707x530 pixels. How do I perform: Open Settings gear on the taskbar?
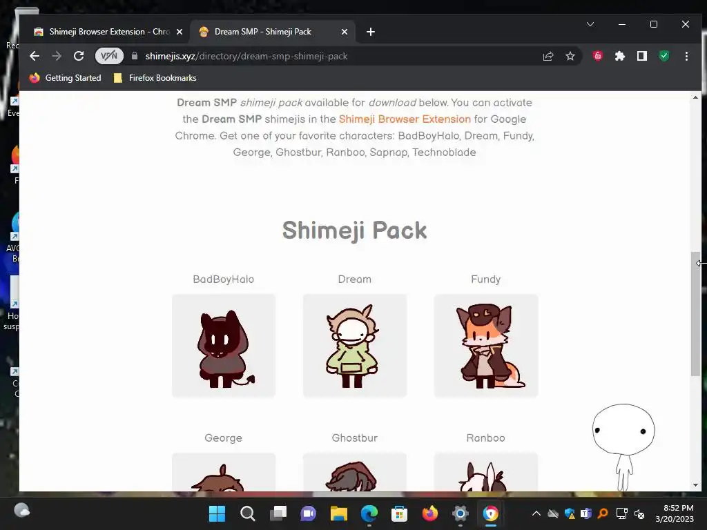coord(461,513)
